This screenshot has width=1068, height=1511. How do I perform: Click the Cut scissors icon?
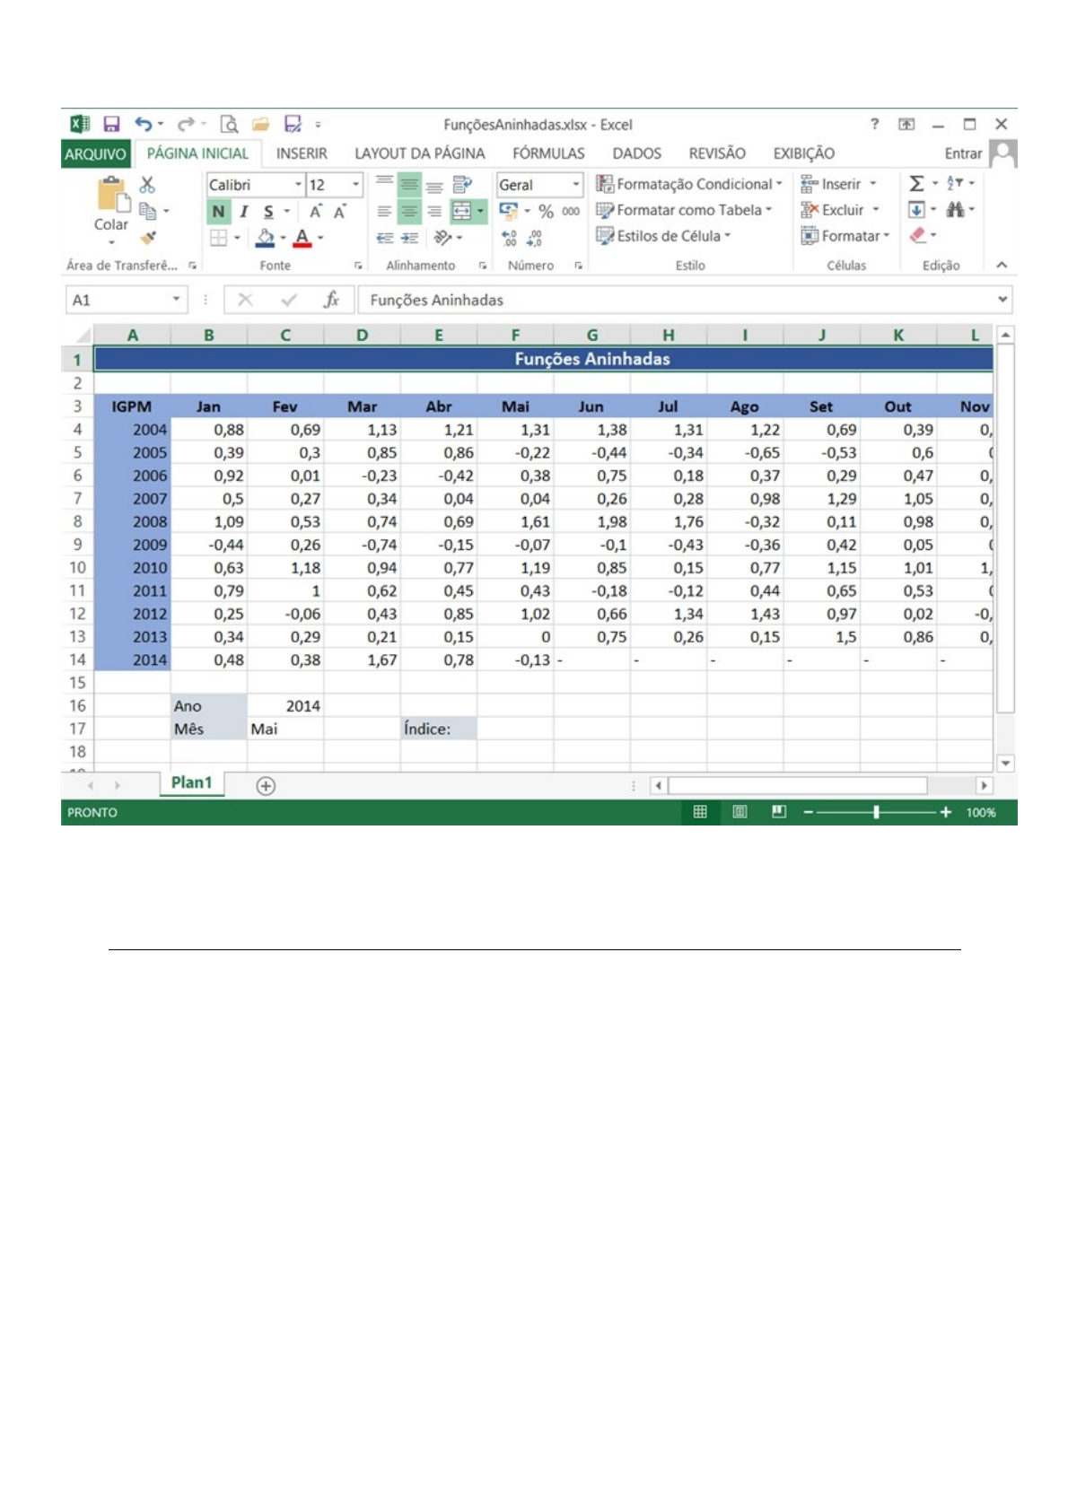coord(148,185)
